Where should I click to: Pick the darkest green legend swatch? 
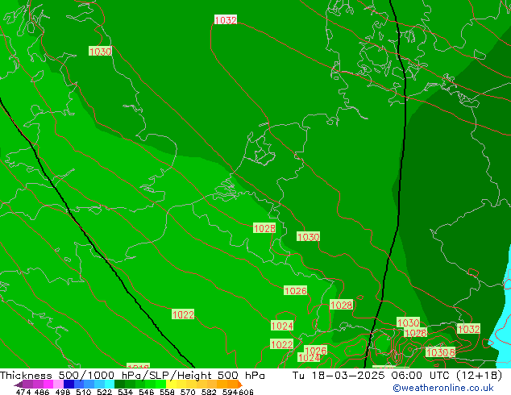pyautogui.click(x=119, y=384)
